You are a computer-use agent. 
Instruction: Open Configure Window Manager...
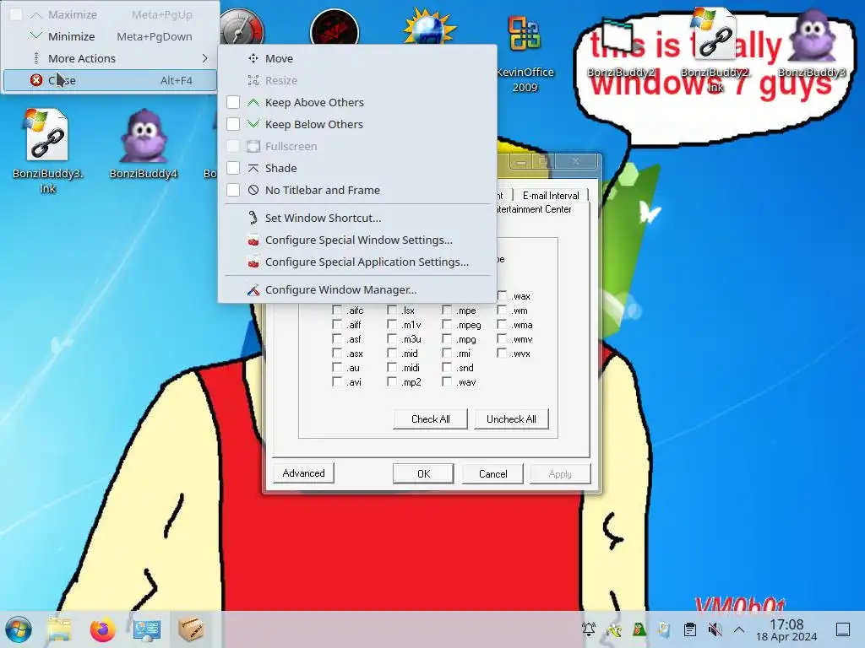pos(357,290)
